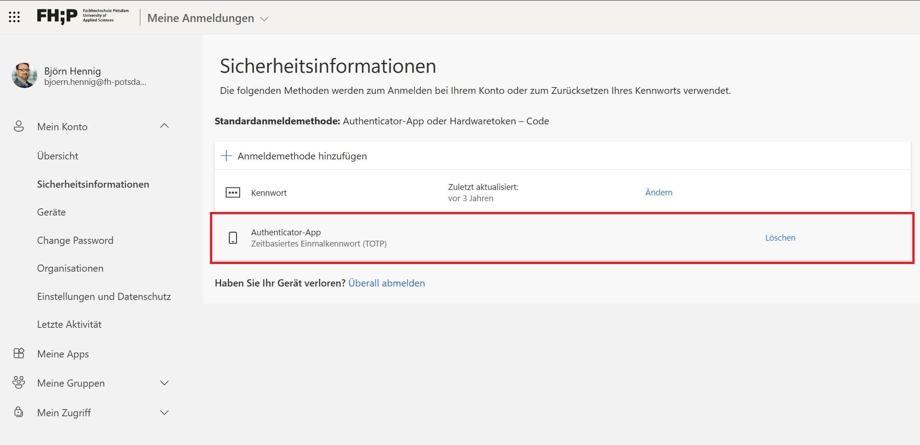Click the Überall abmelden link
The height and width of the screenshot is (445, 920).
[x=386, y=283]
